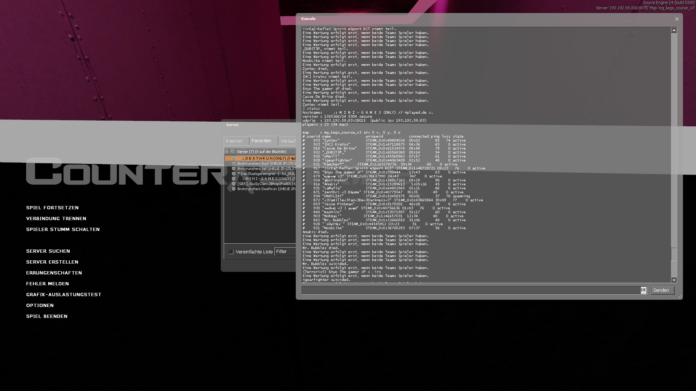Select the [GER] GuGyClan Bhop server row
The image size is (696, 391).
(x=260, y=184)
